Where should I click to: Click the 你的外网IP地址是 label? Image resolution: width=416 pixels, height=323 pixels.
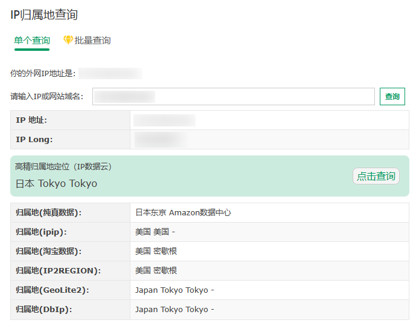43,74
